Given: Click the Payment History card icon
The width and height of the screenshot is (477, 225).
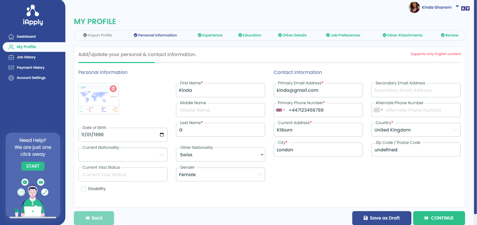Looking at the screenshot, I should [11, 68].
